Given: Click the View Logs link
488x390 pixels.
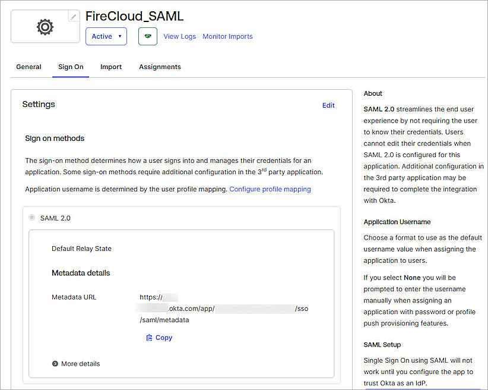Looking at the screenshot, I should [x=179, y=36].
